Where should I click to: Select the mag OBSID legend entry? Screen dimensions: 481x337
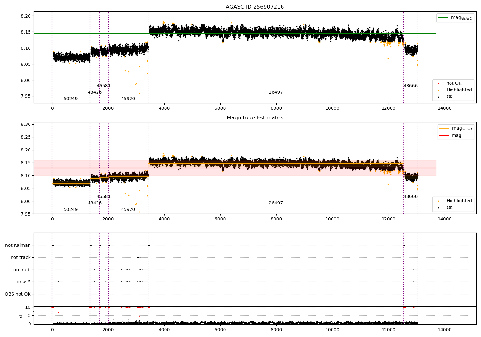click(456, 128)
